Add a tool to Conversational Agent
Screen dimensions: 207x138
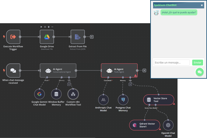(69, 84)
